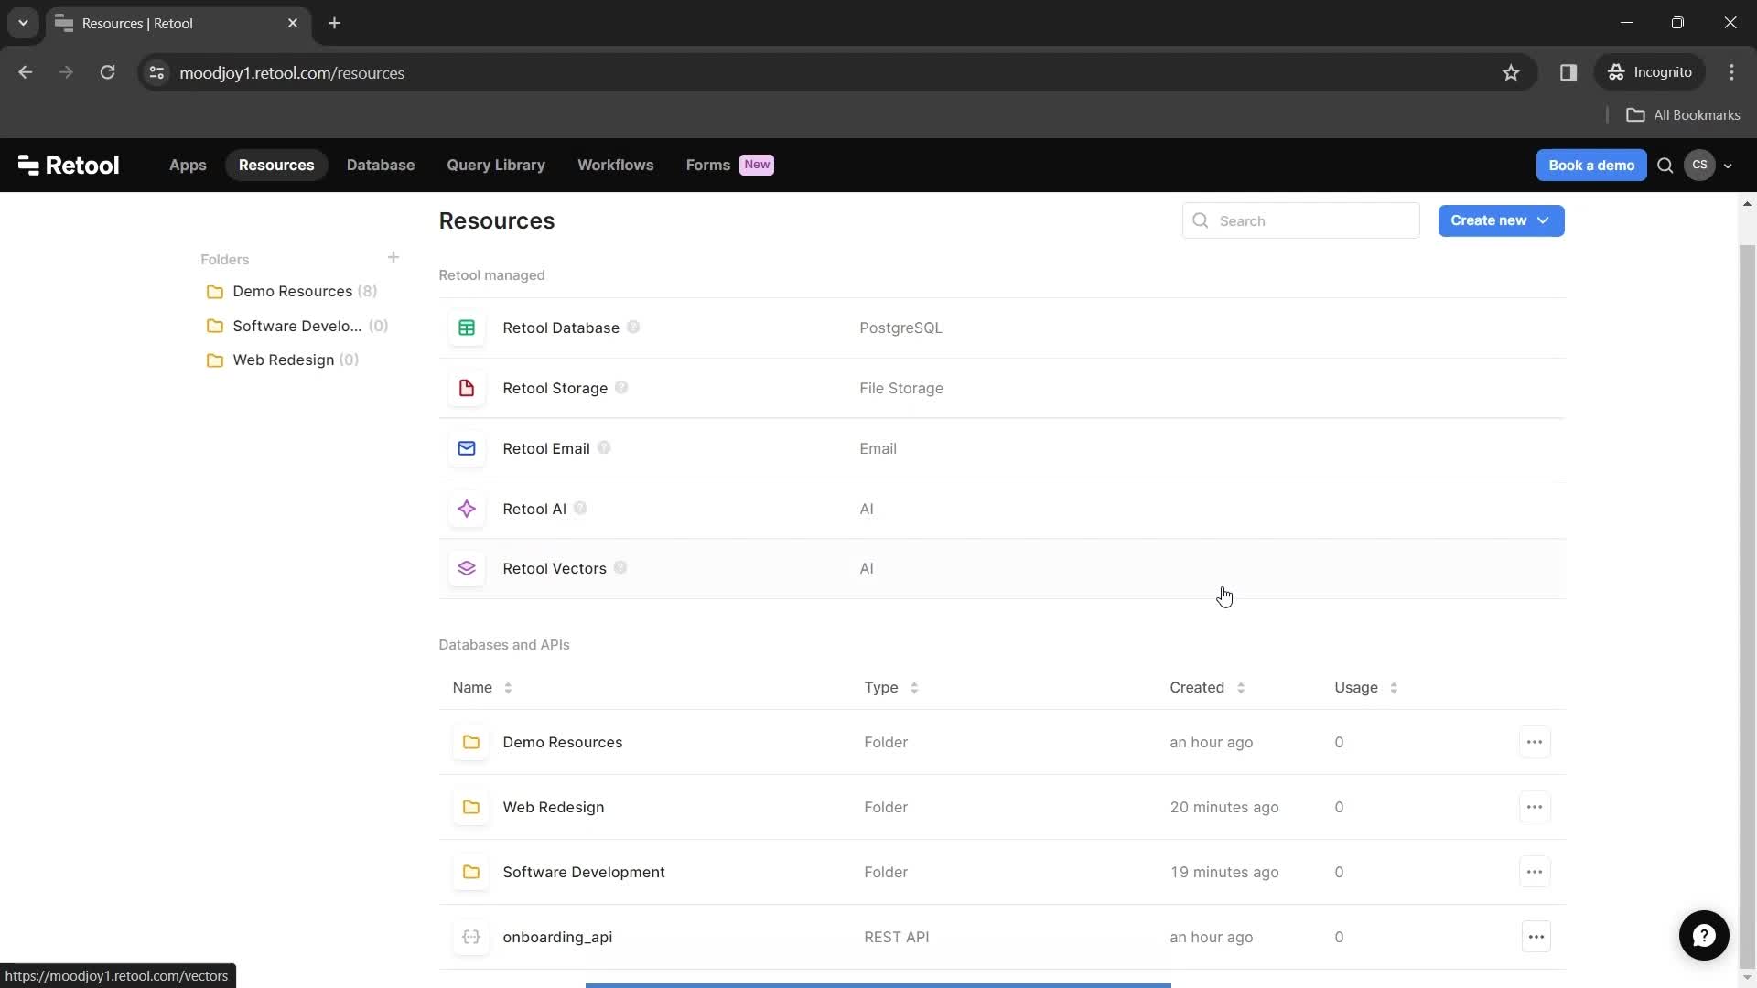Open Retool Vectors resource link

[555, 568]
